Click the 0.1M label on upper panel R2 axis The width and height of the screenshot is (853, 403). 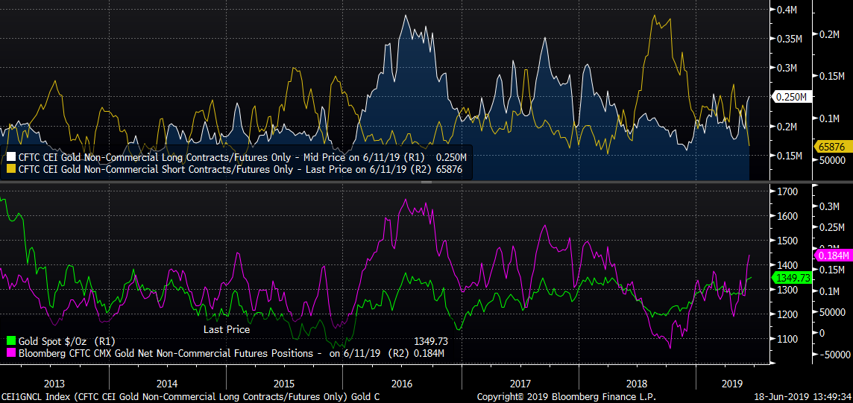pos(830,118)
